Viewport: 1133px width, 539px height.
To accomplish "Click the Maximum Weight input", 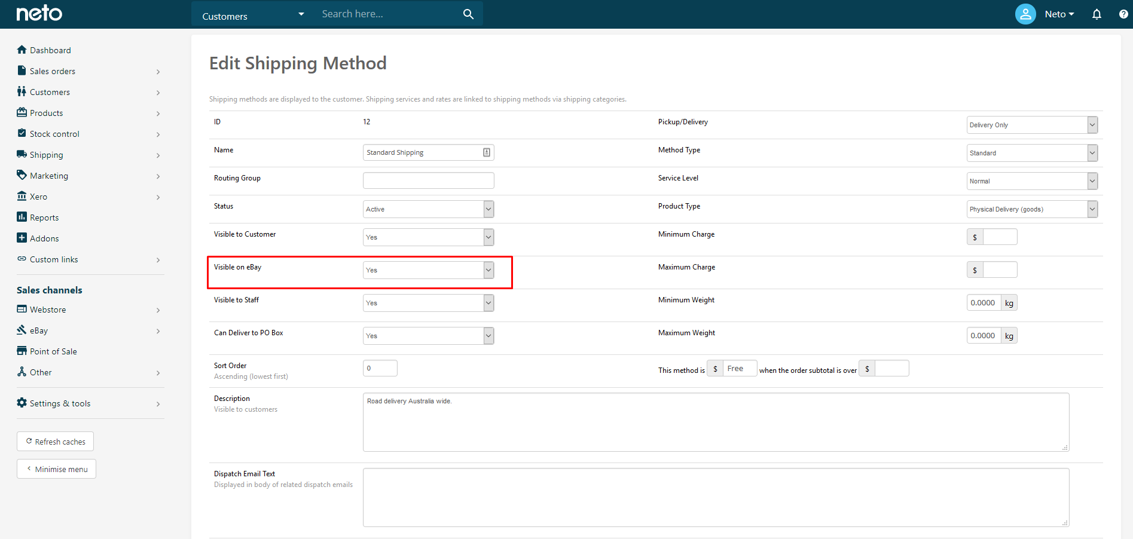I will tap(984, 336).
